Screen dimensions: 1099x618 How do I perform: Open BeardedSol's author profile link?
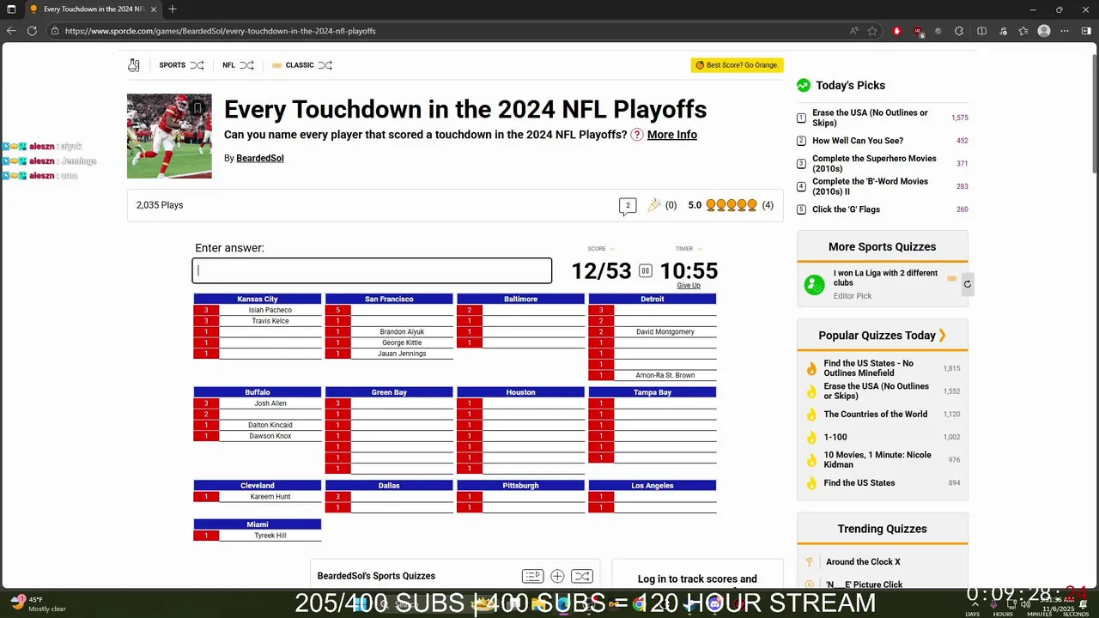(260, 159)
